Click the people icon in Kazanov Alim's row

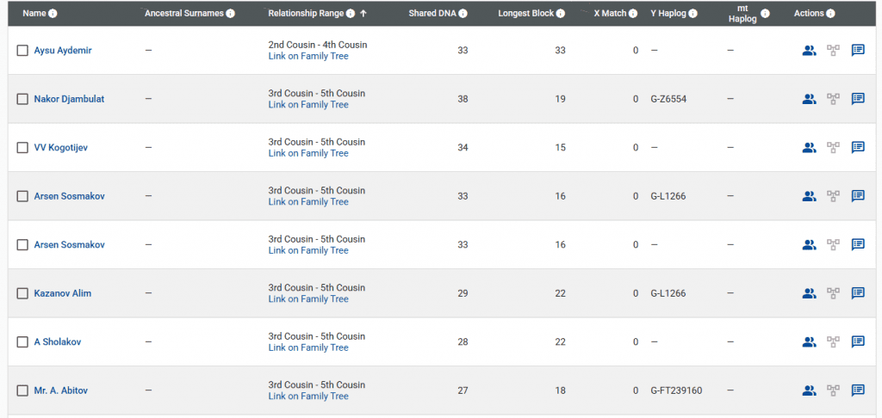click(x=809, y=293)
